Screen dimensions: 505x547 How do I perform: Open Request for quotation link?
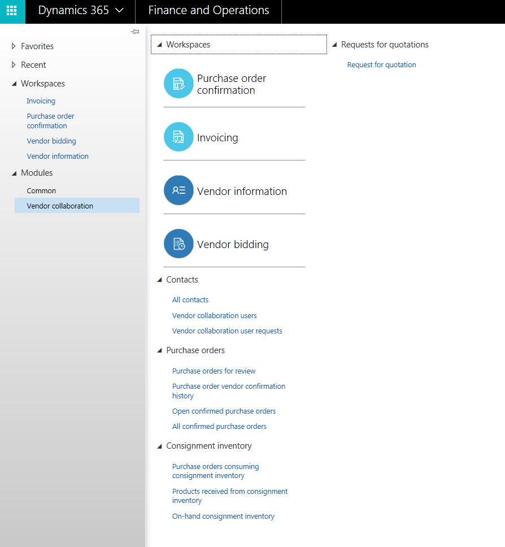pos(381,65)
